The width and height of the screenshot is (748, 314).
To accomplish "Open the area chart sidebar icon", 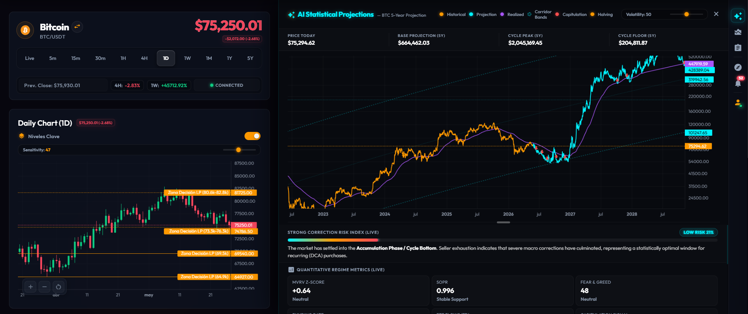I will [738, 32].
